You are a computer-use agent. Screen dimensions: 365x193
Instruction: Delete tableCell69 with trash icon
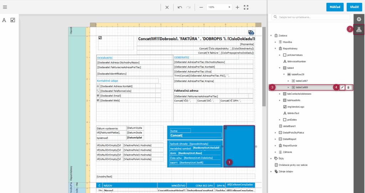coord(349,87)
